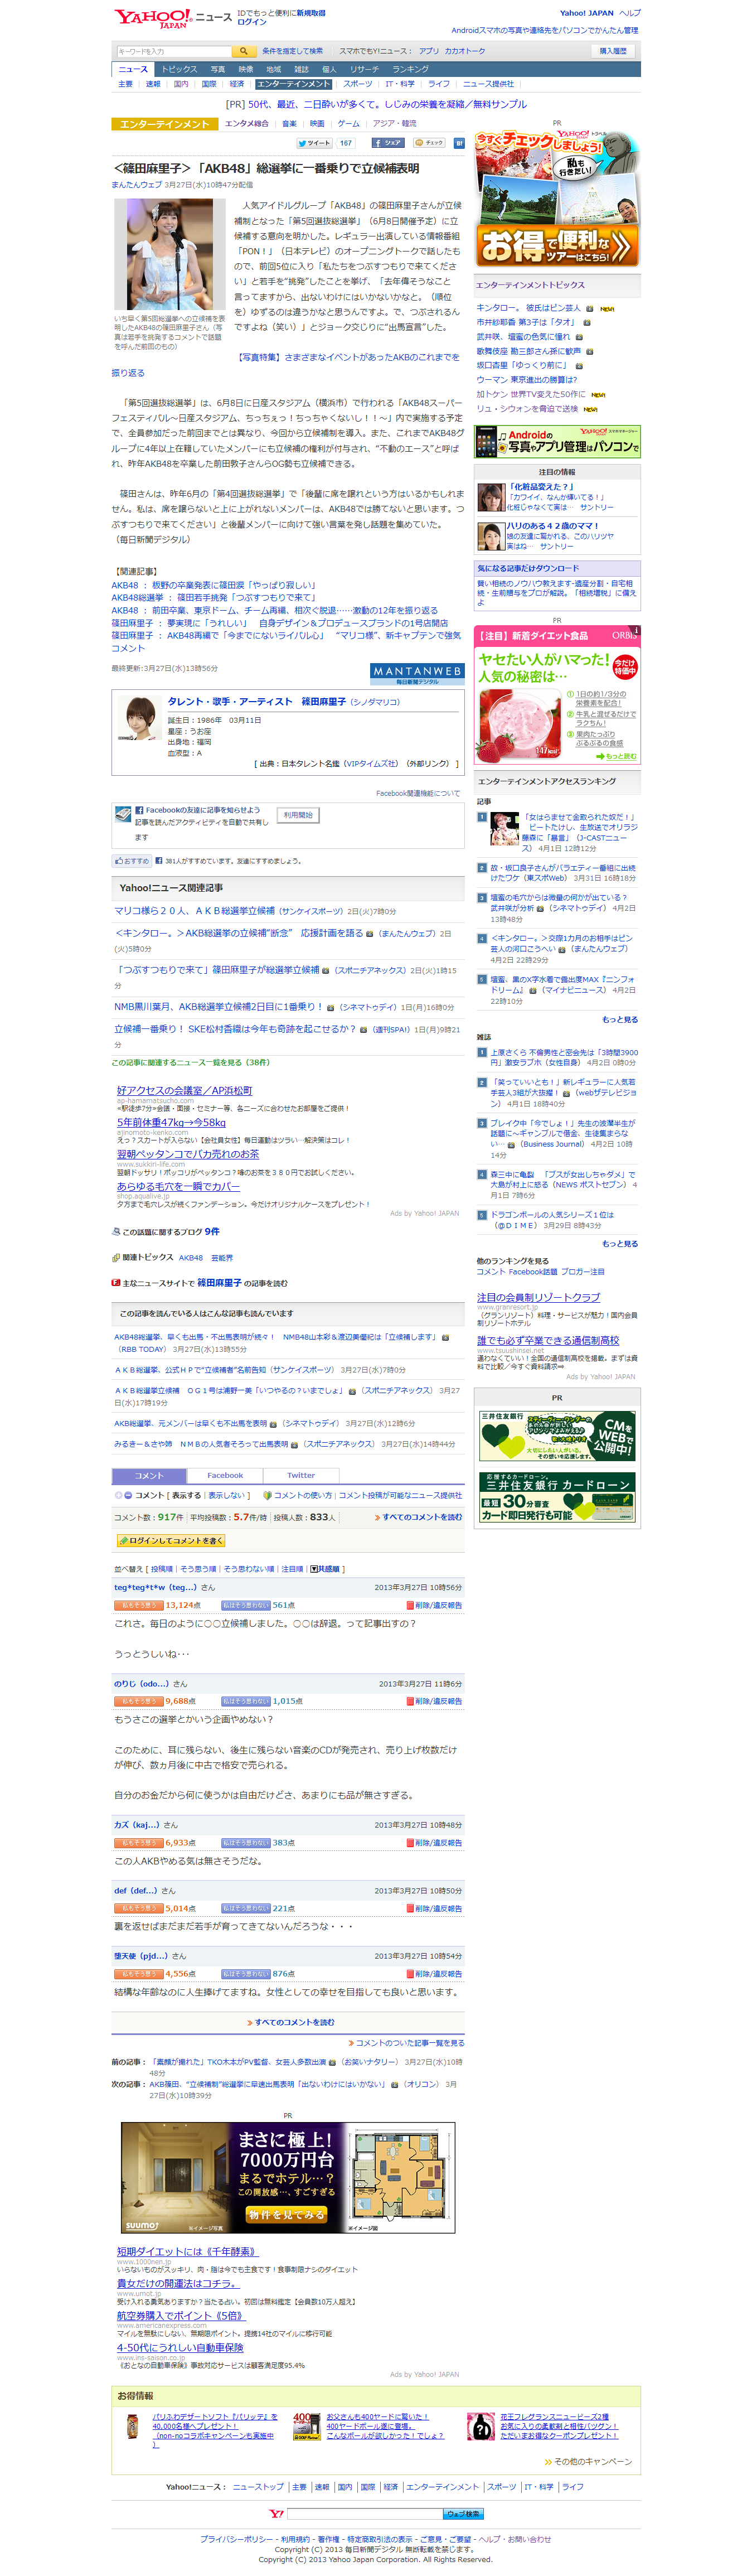This screenshot has width=752, height=2576.
Task: Sort comments by 投稿順
Action: pos(161,1569)
